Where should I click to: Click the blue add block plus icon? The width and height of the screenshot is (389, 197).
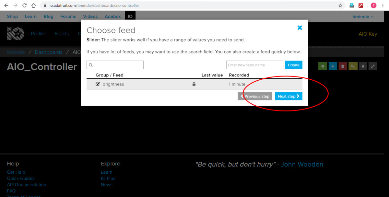(x=333, y=66)
